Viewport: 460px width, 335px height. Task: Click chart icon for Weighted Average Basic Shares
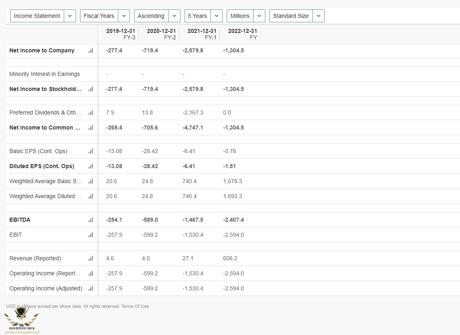[90, 182]
